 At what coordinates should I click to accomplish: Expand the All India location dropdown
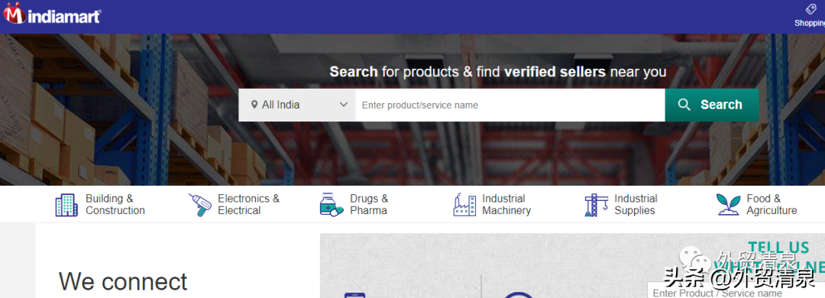296,105
